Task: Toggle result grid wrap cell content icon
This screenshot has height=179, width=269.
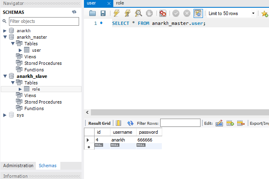Action: [119, 123]
